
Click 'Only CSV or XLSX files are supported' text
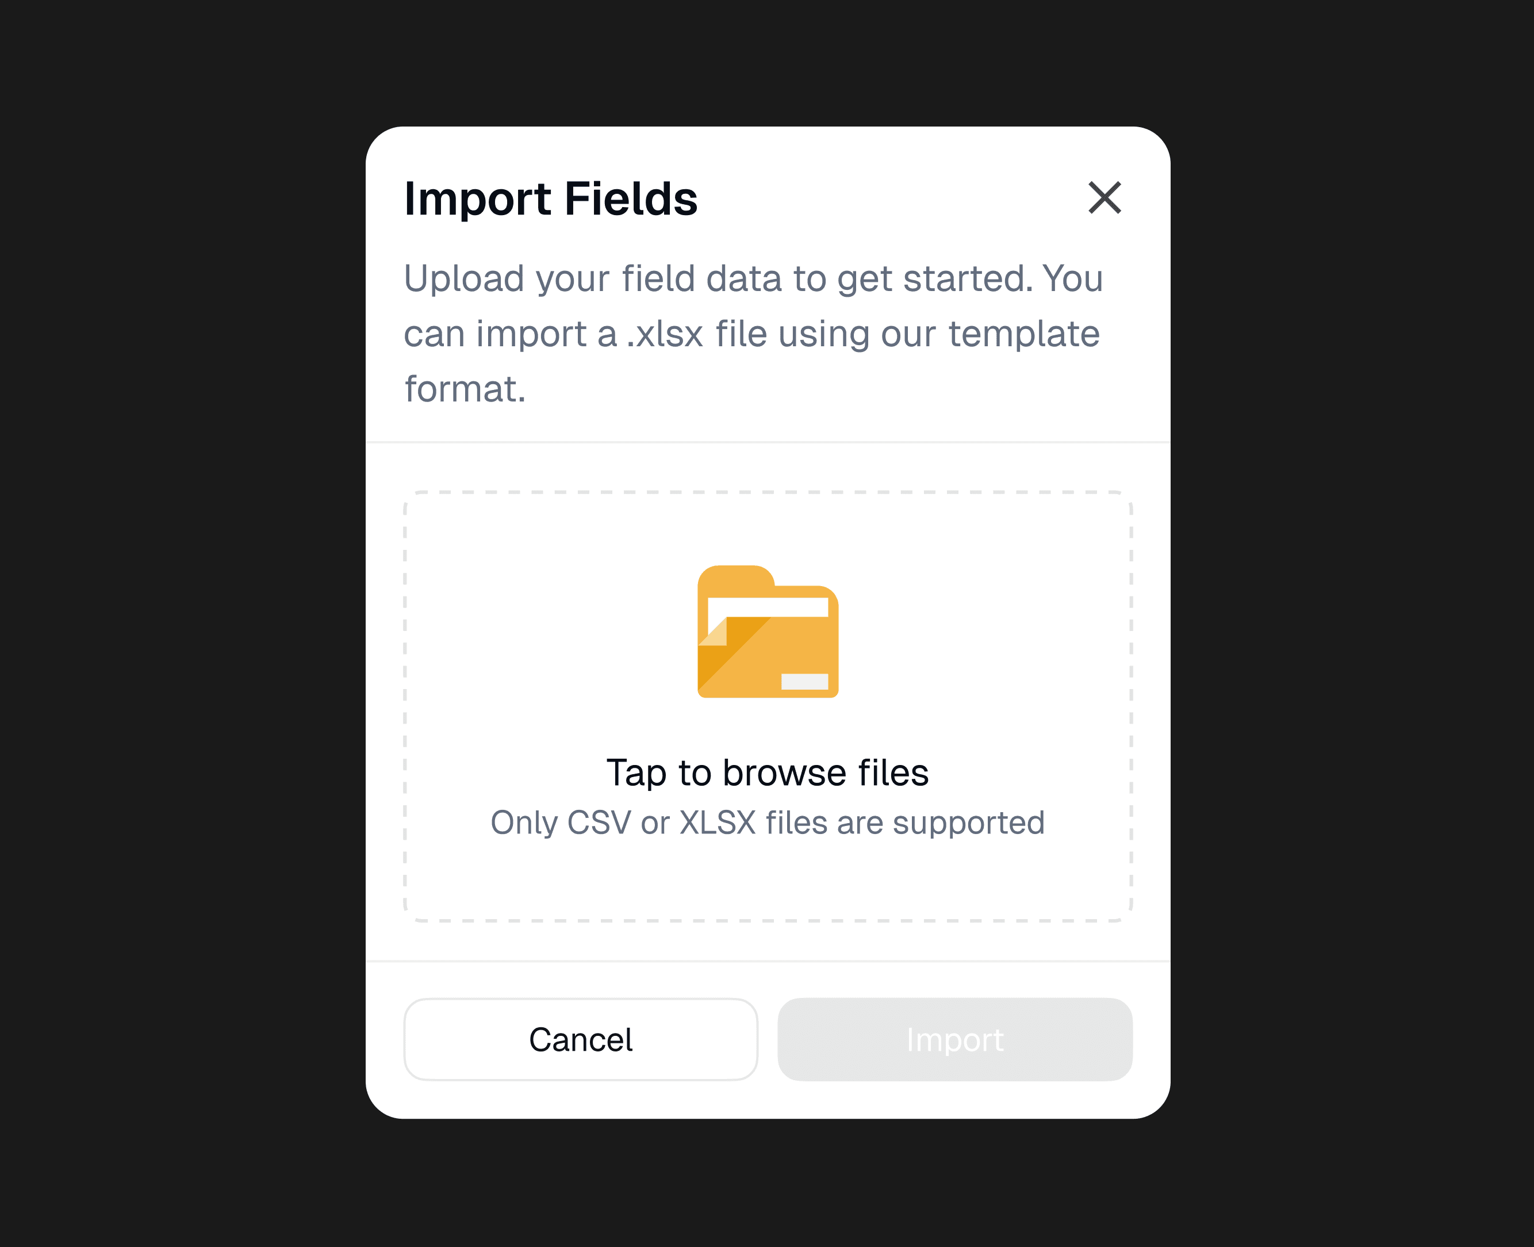tap(768, 822)
